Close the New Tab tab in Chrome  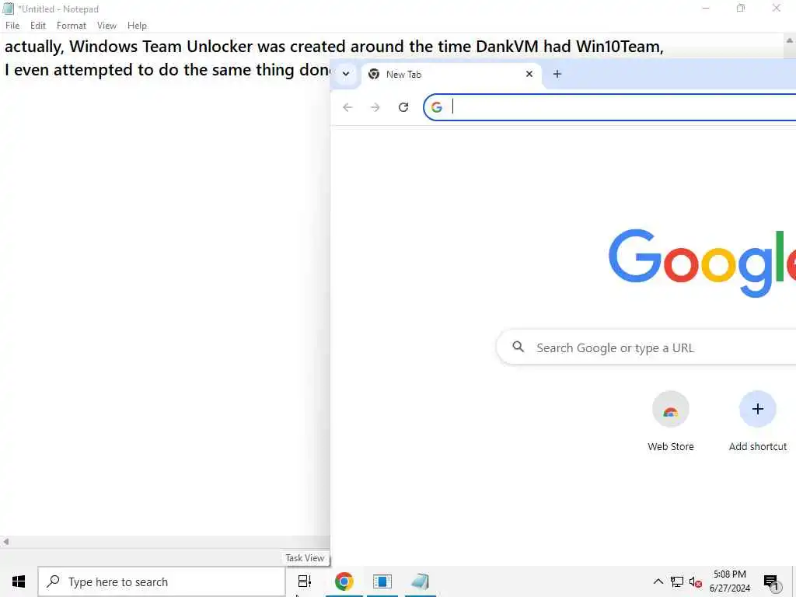(x=529, y=74)
